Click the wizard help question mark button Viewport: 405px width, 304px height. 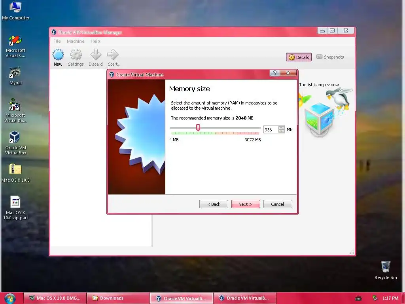click(275, 73)
